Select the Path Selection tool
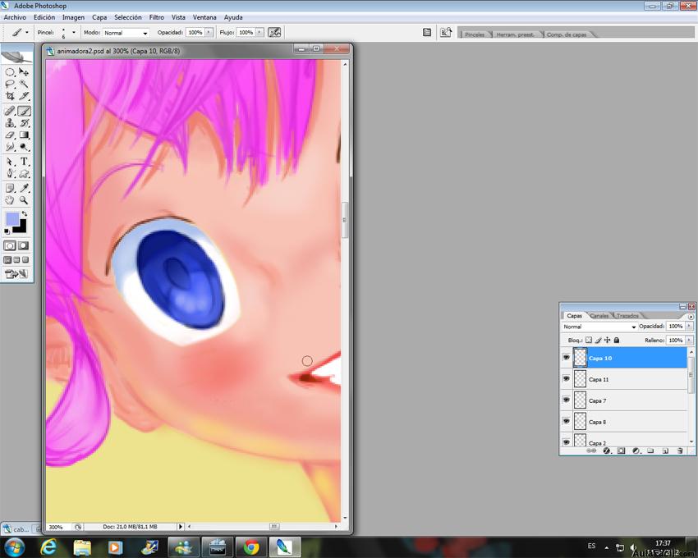This screenshot has height=558, width=698. (x=10, y=162)
